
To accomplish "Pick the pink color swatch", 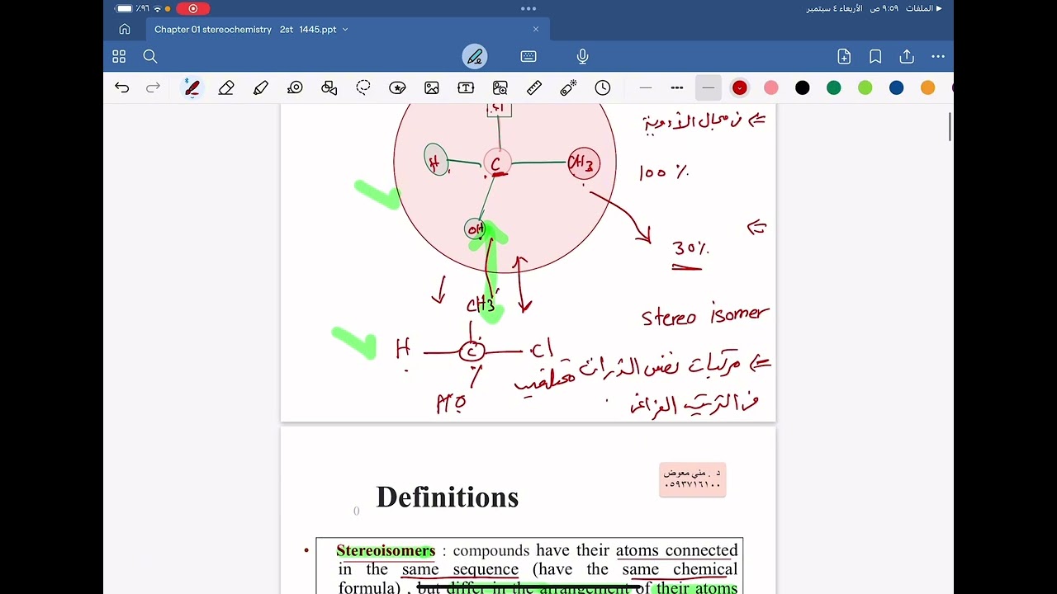I will [771, 87].
